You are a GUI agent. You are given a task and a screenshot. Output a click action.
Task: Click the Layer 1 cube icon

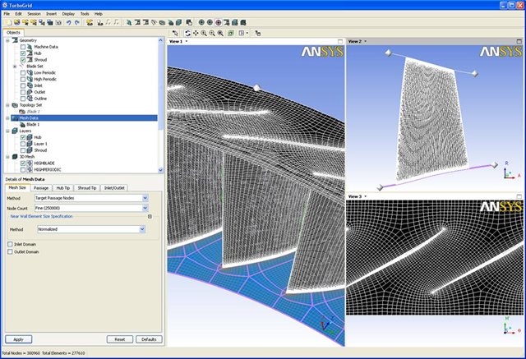coord(30,144)
